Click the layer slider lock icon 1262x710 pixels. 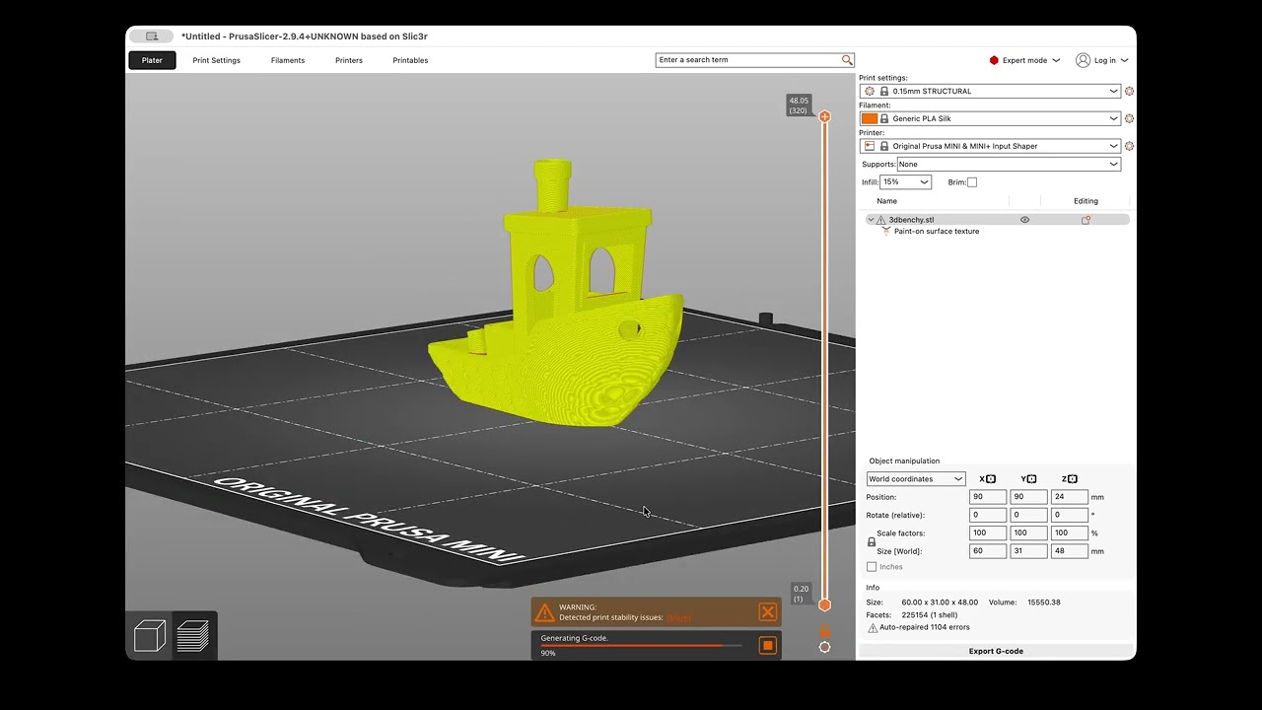coord(825,629)
